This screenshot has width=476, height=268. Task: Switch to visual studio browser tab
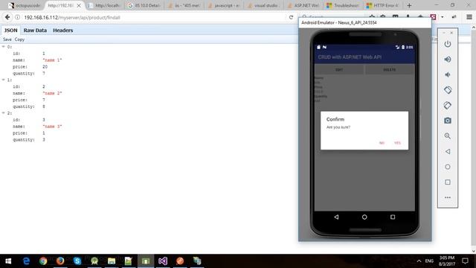[x=264, y=5]
